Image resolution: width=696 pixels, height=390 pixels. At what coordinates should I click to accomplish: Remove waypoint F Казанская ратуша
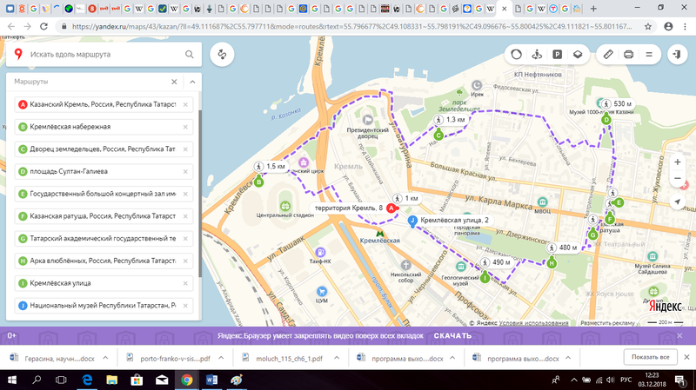tap(185, 216)
